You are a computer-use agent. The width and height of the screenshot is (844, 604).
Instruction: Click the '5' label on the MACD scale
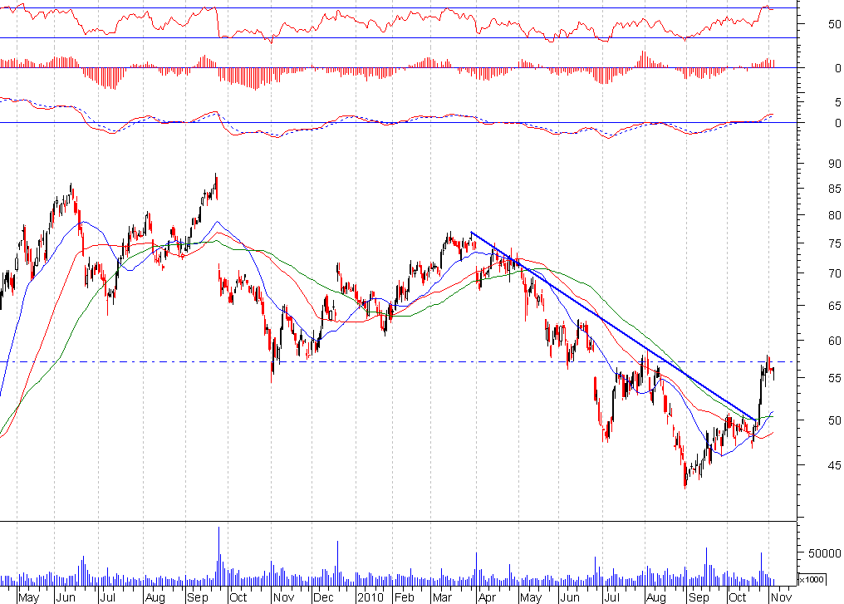coord(837,102)
